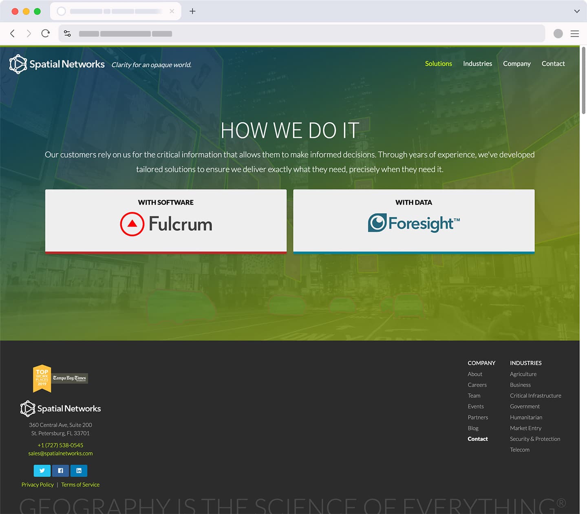
Task: Click the Privacy Policy link
Action: coord(37,484)
